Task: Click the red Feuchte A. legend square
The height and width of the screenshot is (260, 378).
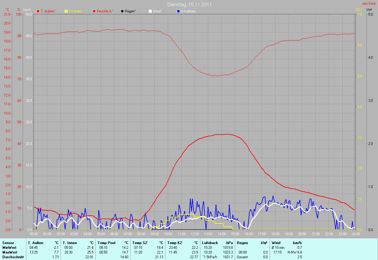Action: click(x=94, y=11)
